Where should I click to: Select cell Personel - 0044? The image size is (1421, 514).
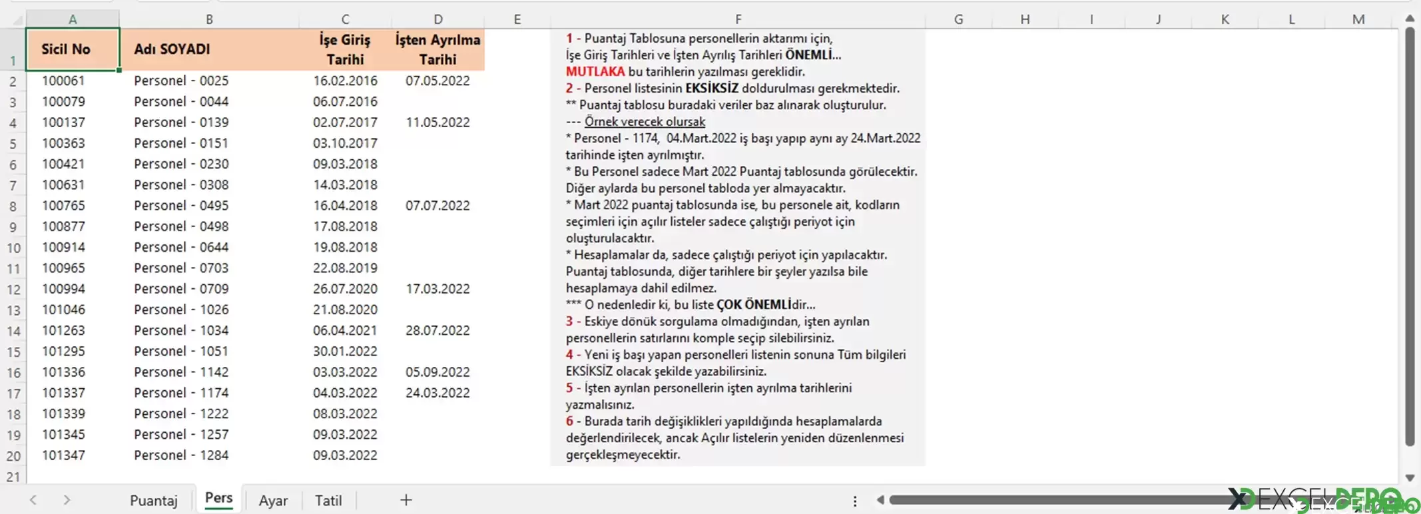click(209, 101)
